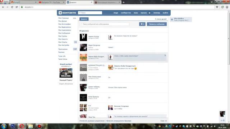
Task: Open Моя Страница in sidebar
Action: [63, 18]
